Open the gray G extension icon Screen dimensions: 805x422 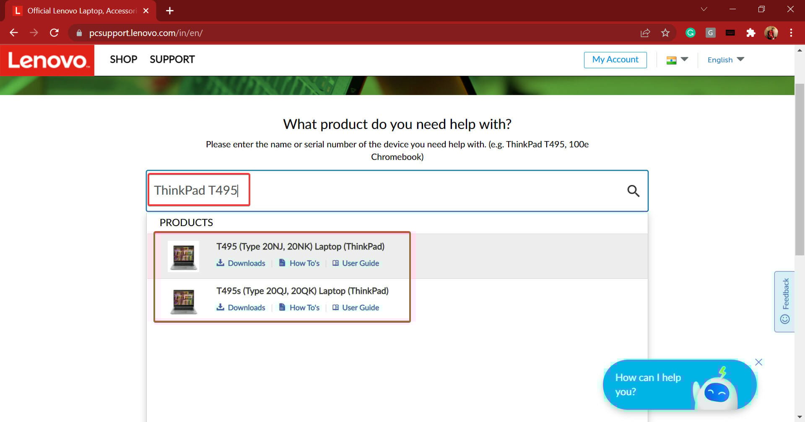[710, 33]
